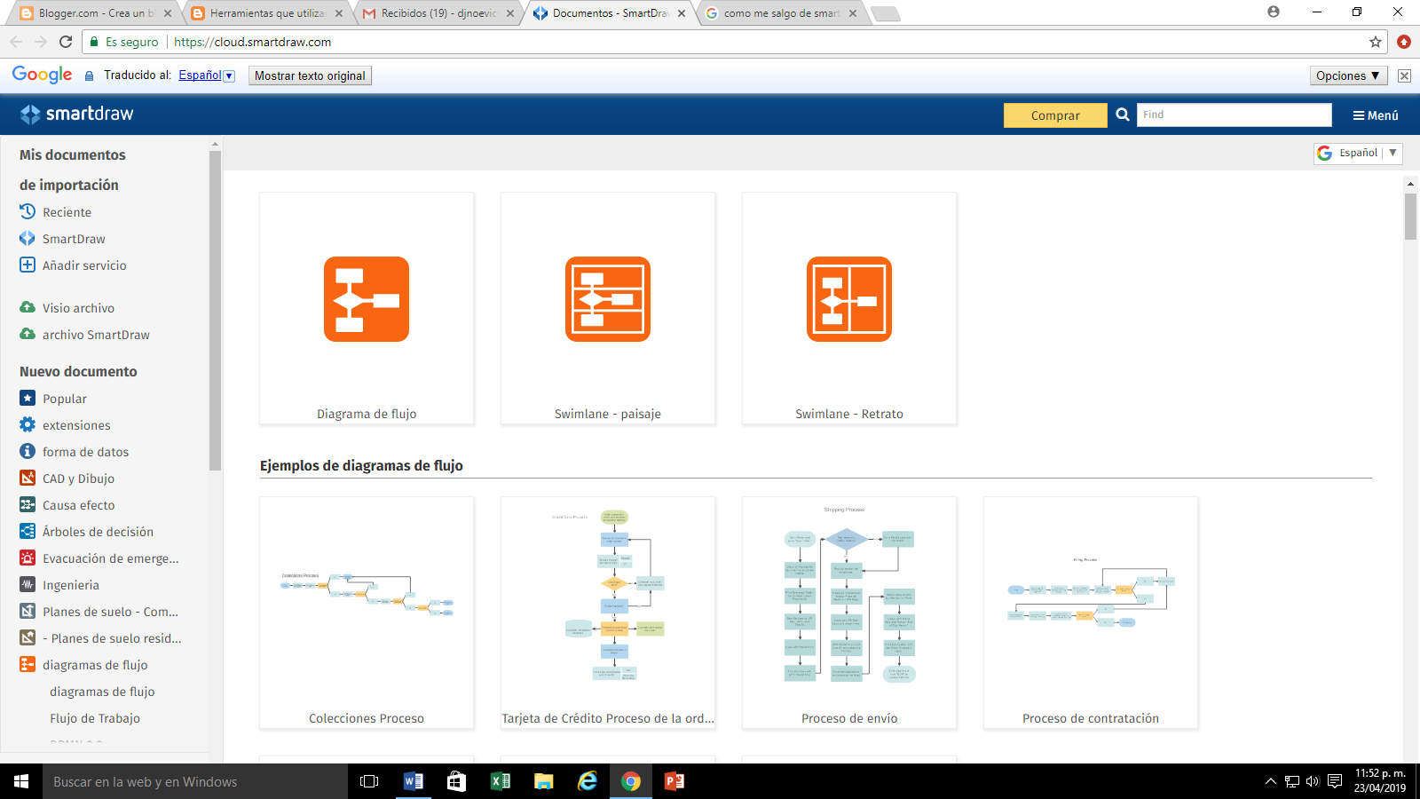Click the Mis documentos heading
1420x799 pixels.
pyautogui.click(x=73, y=154)
